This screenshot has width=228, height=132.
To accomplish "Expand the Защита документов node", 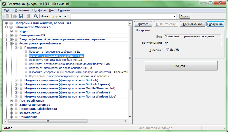I will pos(11,105).
